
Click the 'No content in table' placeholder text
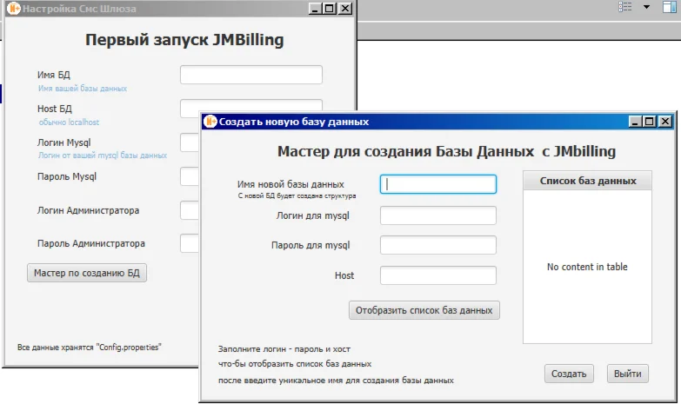point(587,267)
